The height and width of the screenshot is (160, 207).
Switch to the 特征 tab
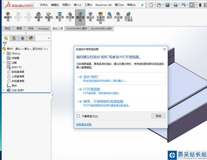(8, 29)
